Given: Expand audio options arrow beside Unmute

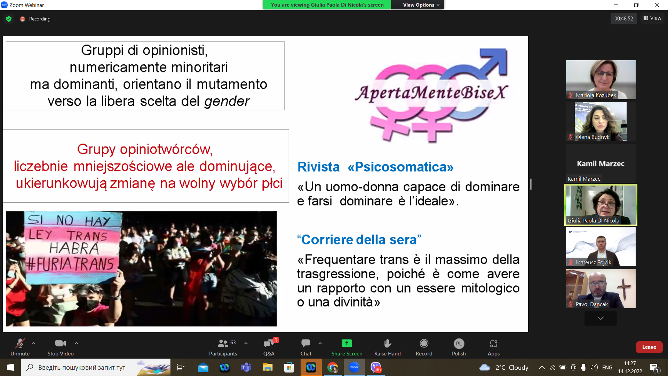Looking at the screenshot, I should pos(34,343).
